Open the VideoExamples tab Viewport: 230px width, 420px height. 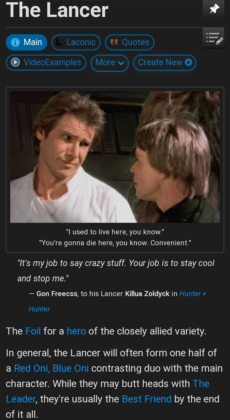(x=46, y=62)
